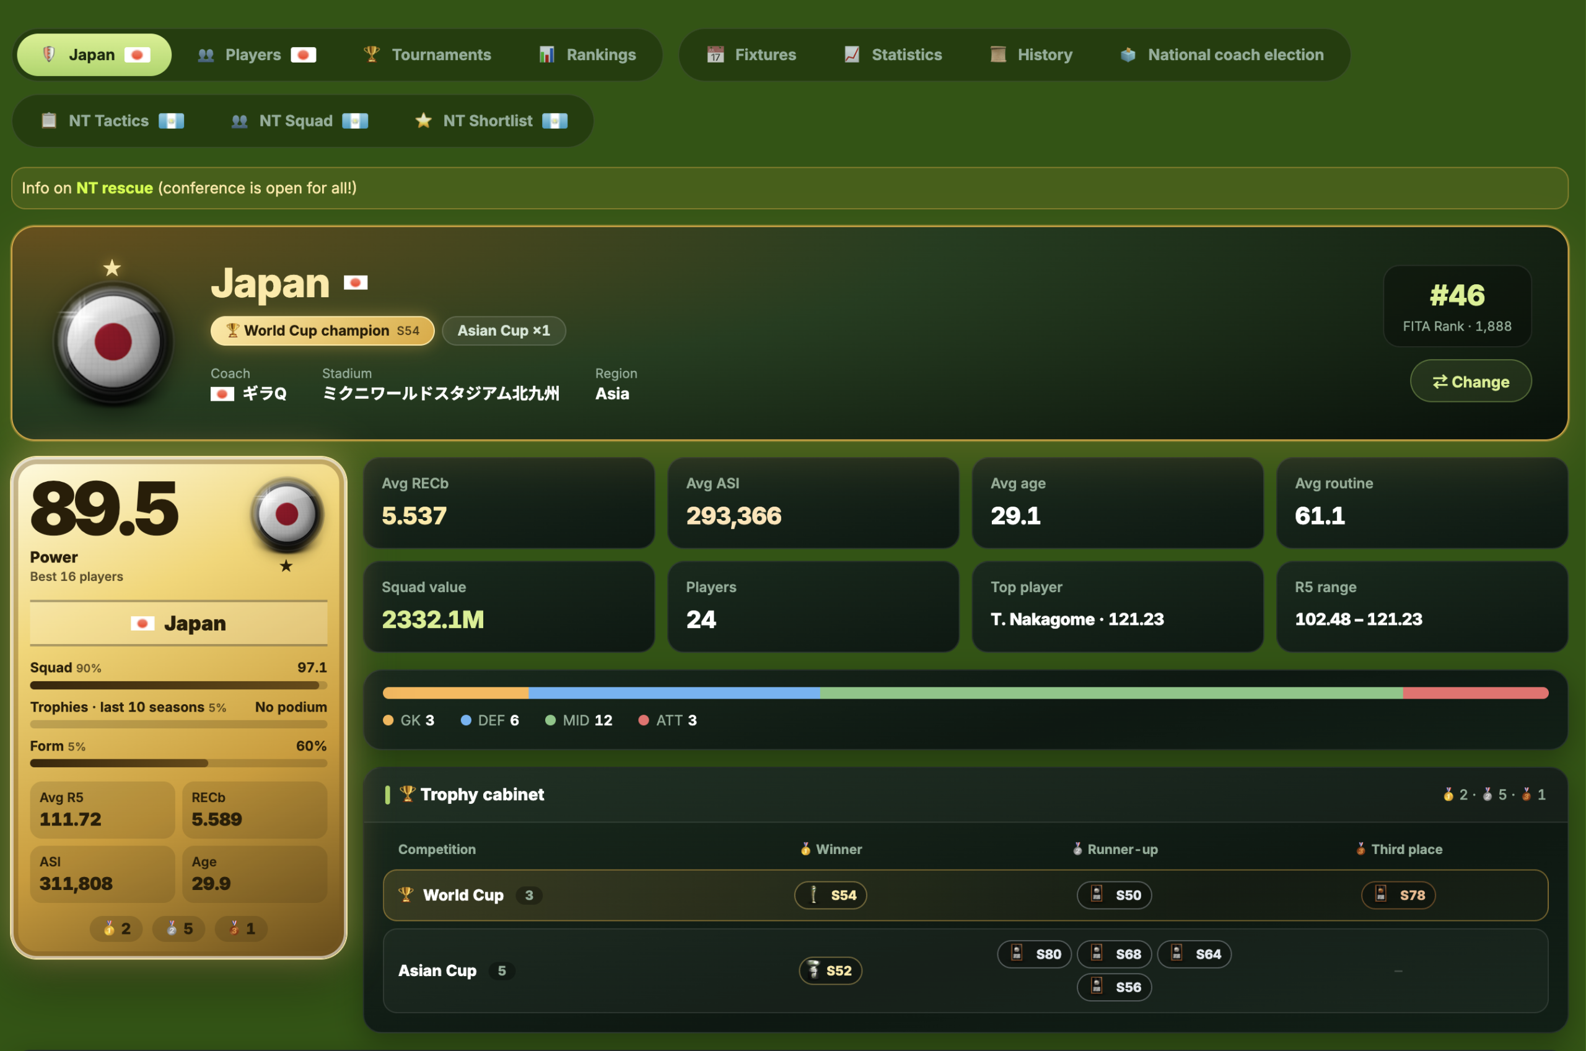Click the green MID segment of position bar
The width and height of the screenshot is (1586, 1051).
coord(1111,693)
